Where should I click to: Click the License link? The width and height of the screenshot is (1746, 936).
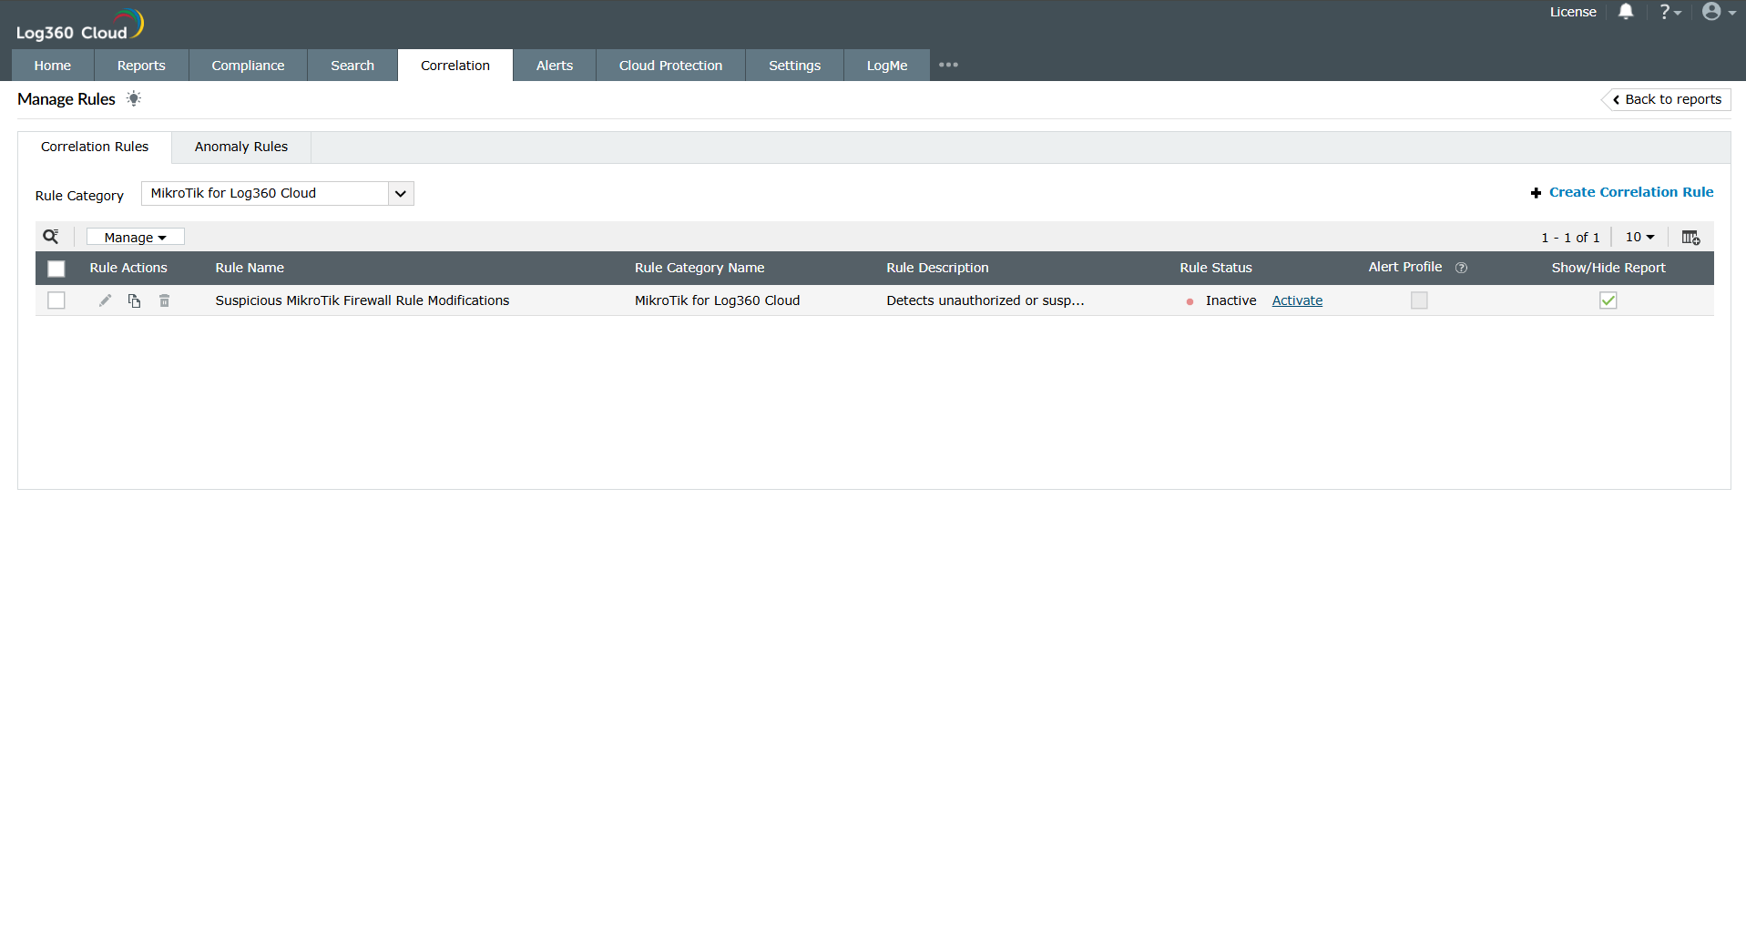click(x=1573, y=12)
